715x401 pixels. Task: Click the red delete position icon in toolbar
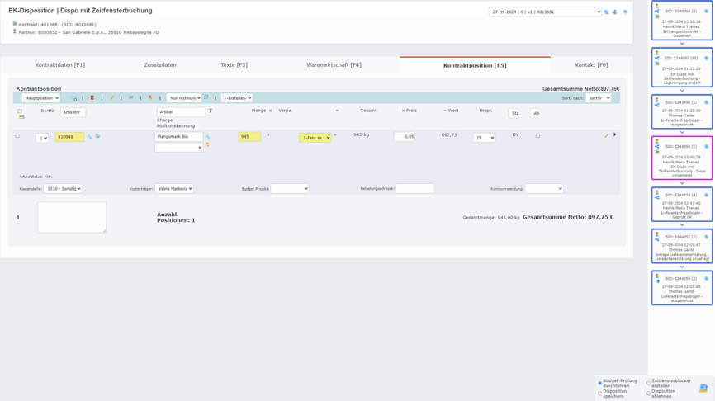[92, 98]
